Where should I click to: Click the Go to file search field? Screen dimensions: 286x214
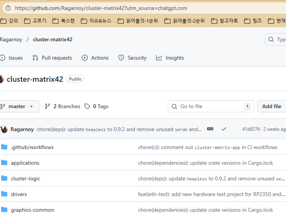(x=211, y=106)
